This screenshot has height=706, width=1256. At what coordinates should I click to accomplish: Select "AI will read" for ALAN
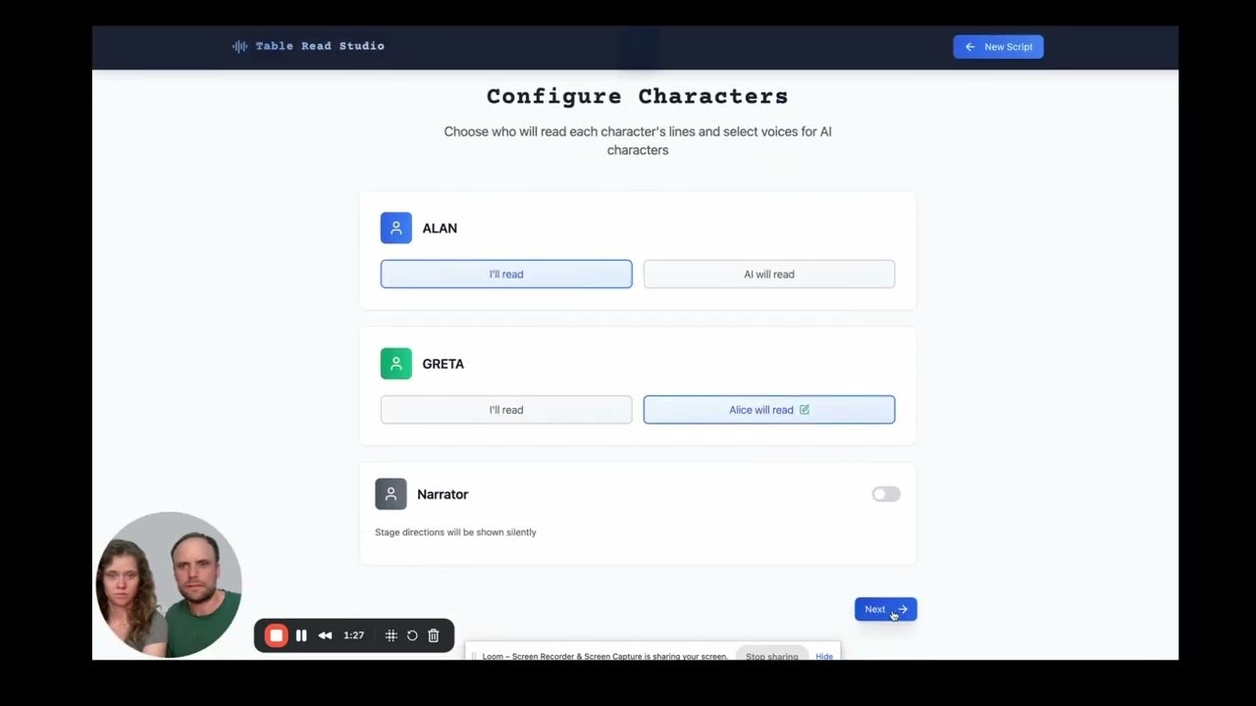point(769,274)
